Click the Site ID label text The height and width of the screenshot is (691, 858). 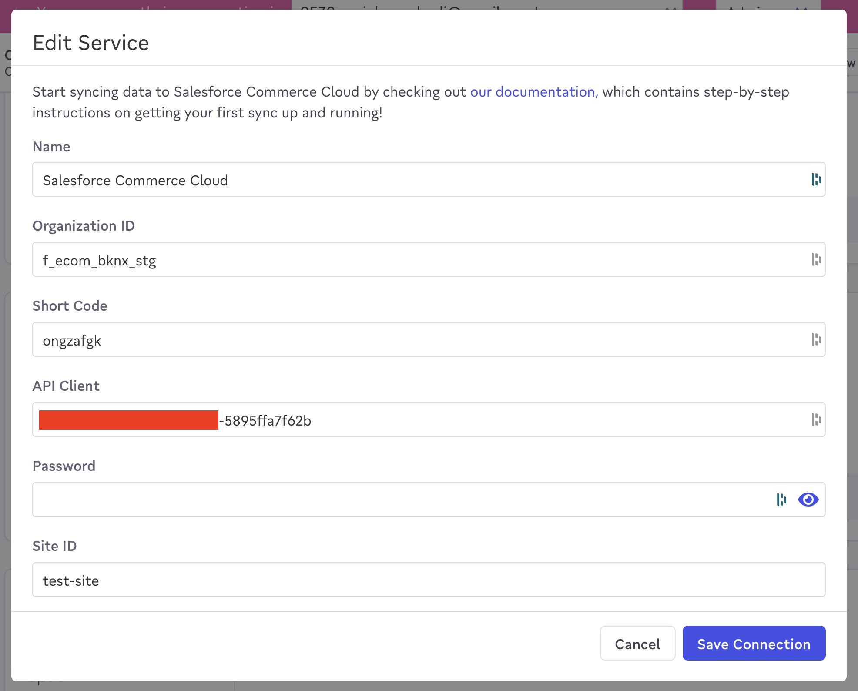click(x=54, y=546)
